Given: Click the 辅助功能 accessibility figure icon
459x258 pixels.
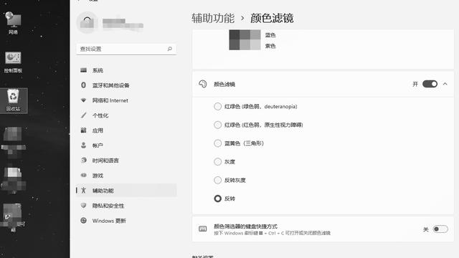Looking at the screenshot, I should point(83,191).
